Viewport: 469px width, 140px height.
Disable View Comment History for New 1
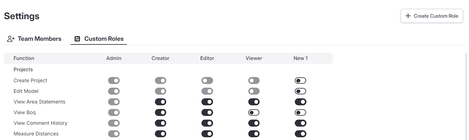point(301,123)
